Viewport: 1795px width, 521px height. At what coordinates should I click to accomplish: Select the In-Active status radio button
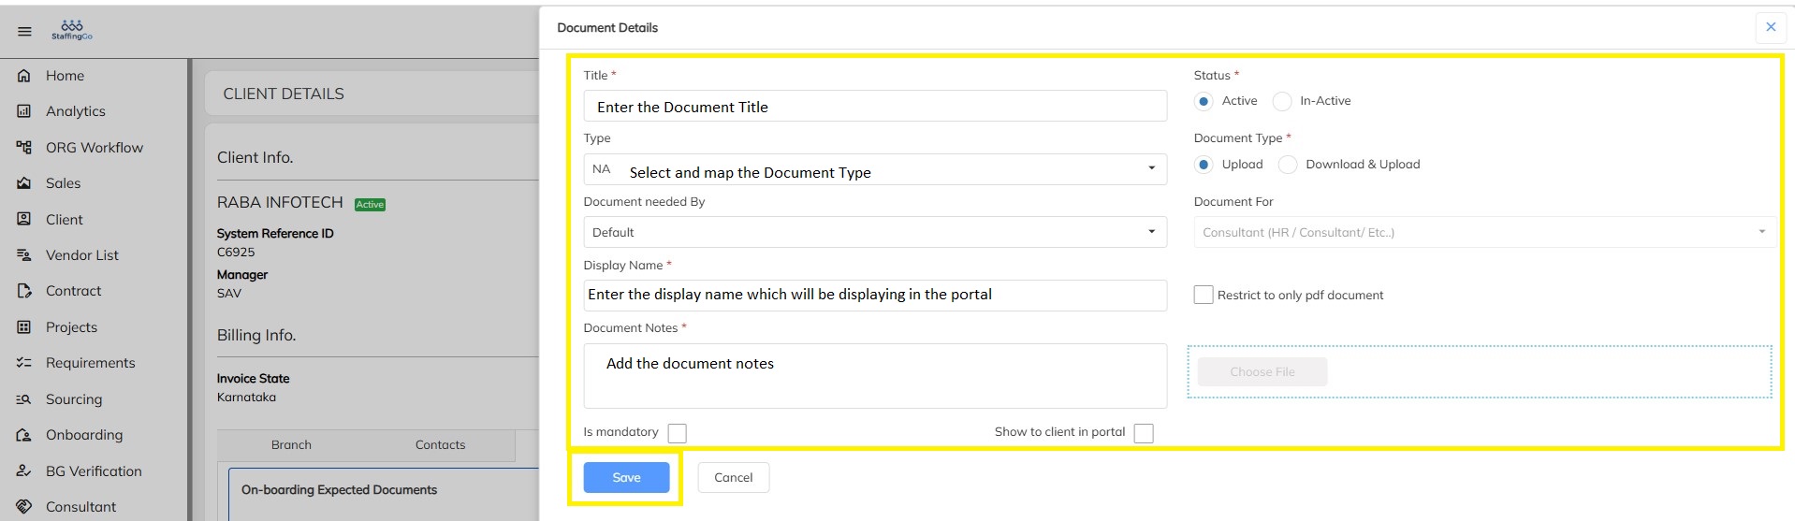pyautogui.click(x=1282, y=101)
